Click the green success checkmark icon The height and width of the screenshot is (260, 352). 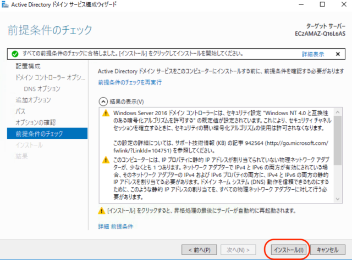tap(15, 54)
